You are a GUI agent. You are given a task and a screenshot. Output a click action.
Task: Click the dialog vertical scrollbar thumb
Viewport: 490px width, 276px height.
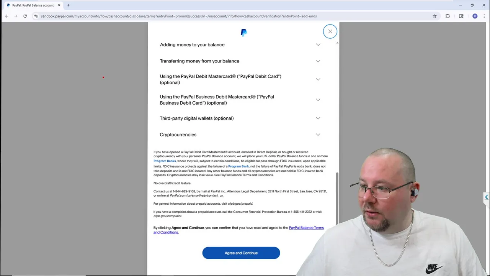click(x=337, y=198)
